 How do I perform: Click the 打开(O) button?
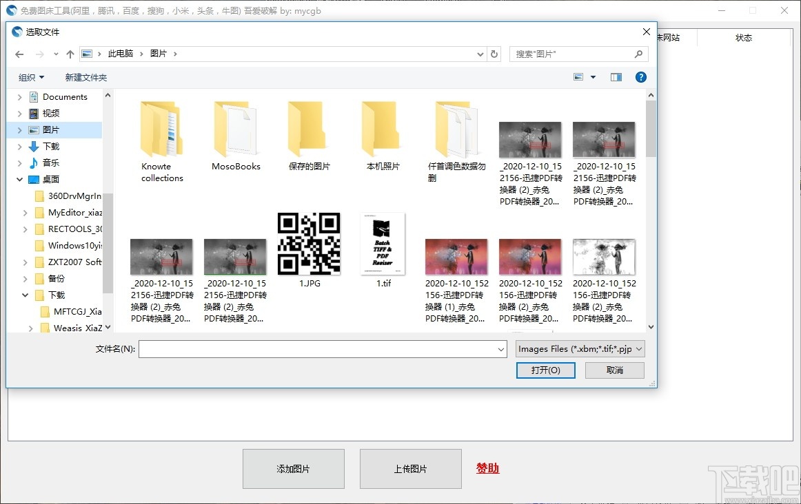(545, 370)
